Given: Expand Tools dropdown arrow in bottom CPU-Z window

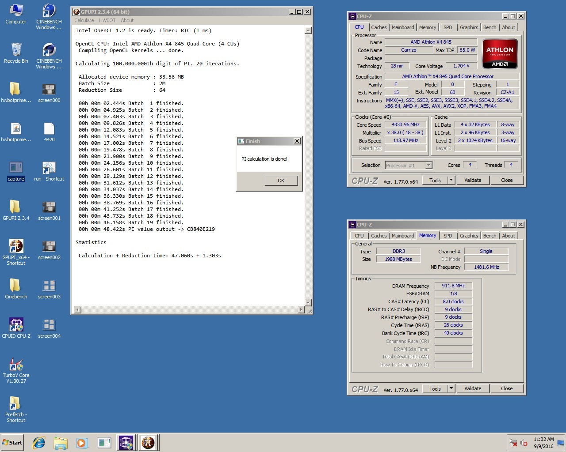Looking at the screenshot, I should click(451, 388).
